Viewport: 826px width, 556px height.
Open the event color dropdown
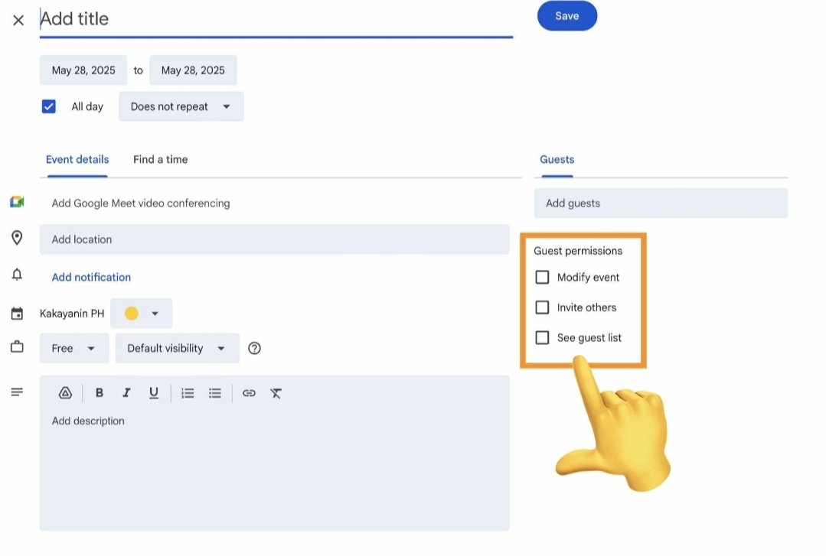point(141,314)
